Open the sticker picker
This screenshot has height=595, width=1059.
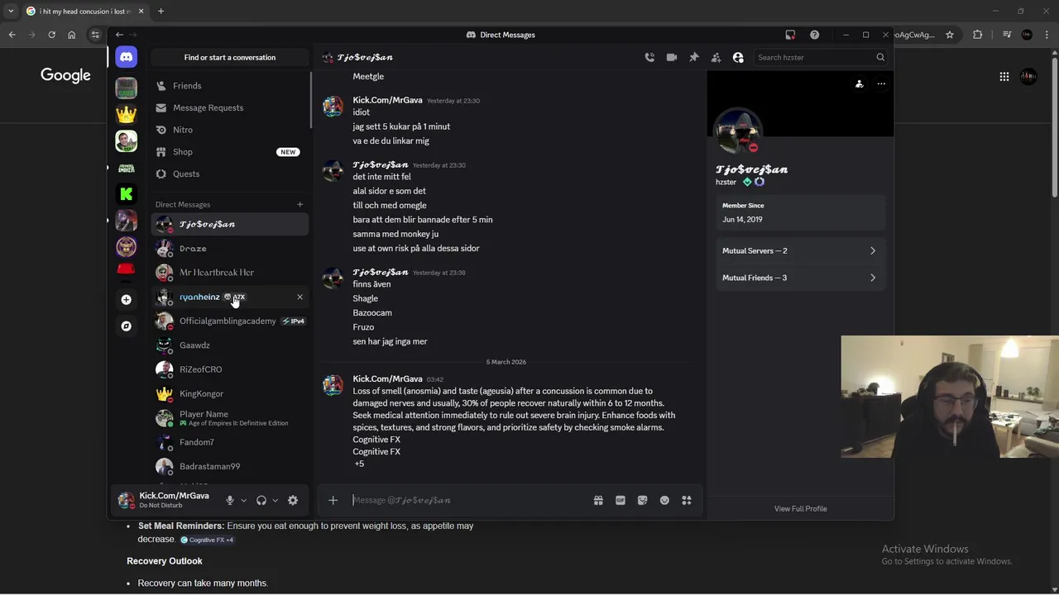click(x=642, y=500)
